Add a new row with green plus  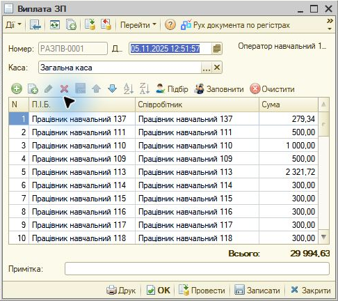coord(17,88)
